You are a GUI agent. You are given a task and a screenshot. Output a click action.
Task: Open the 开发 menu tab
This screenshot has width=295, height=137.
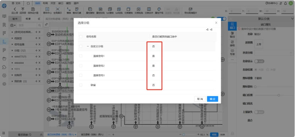point(53,3)
